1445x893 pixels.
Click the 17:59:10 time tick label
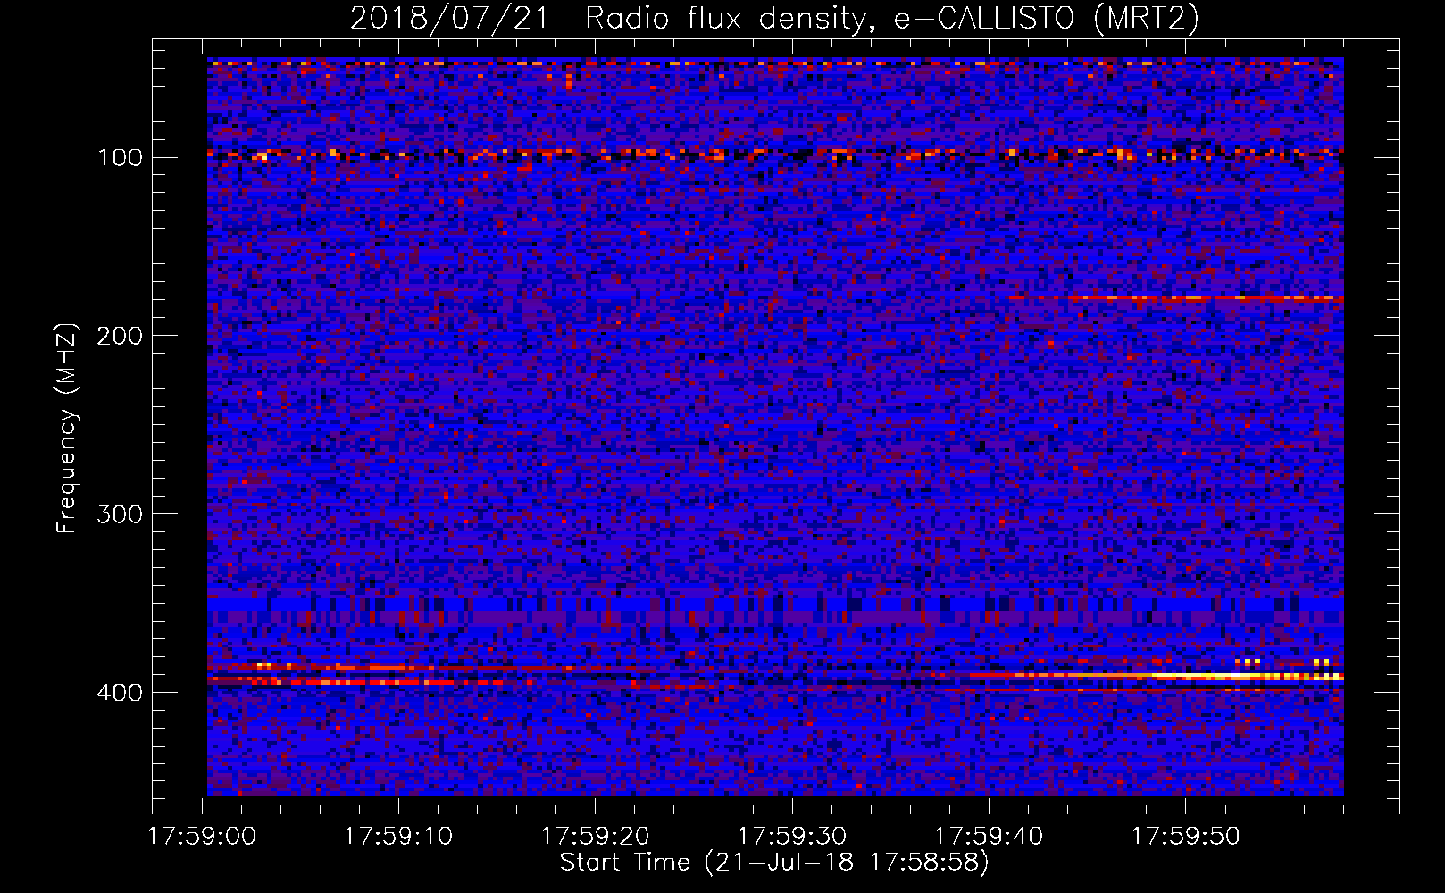point(398,837)
